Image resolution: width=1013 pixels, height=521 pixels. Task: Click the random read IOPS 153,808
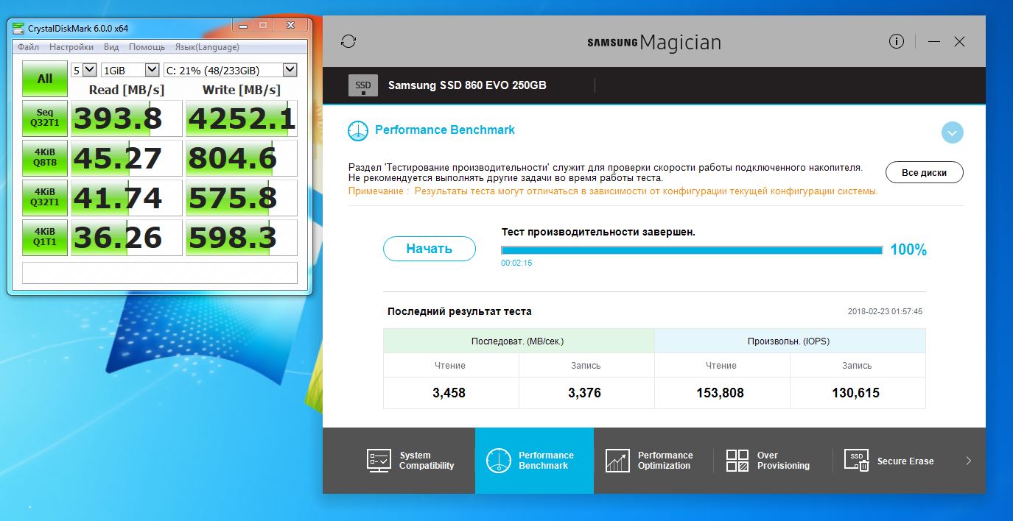coord(721,393)
